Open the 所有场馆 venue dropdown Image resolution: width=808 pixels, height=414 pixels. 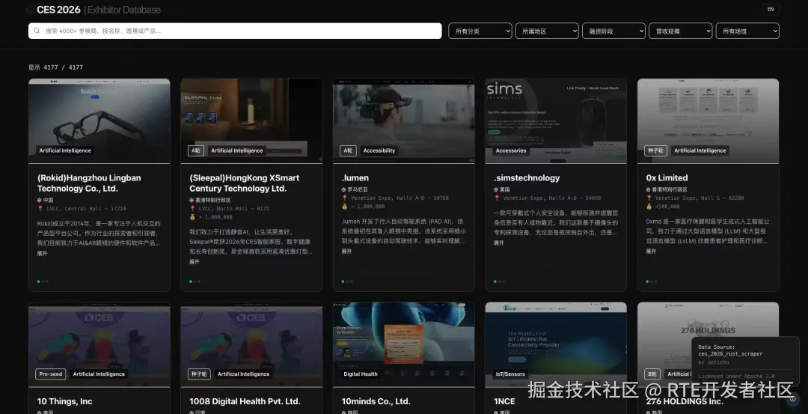[747, 31]
